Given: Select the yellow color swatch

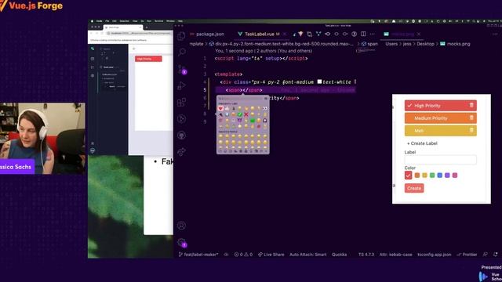Looking at the screenshot, I should click(x=424, y=175).
